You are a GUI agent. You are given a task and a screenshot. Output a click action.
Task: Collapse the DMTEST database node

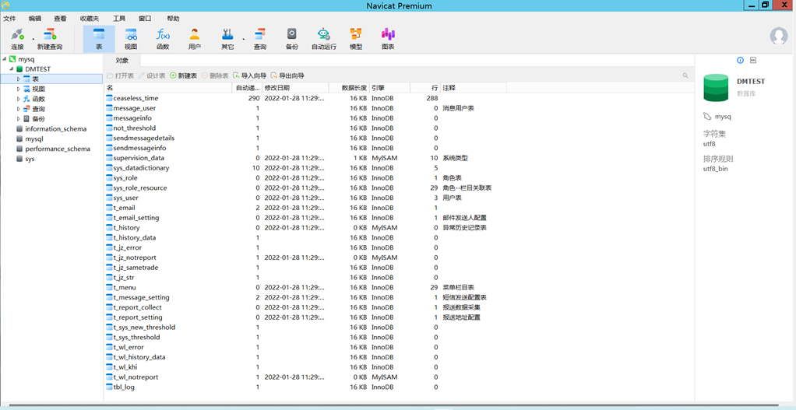point(11,69)
